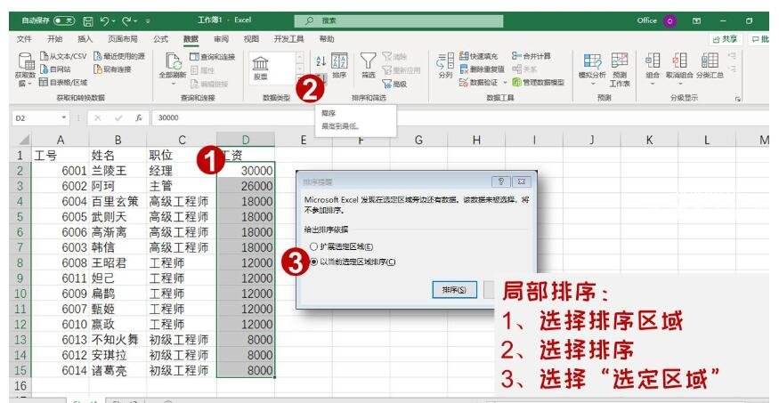Viewport: 779px width, 403px height.
Task: Click 数据验证 icon
Action: pyautogui.click(x=464, y=83)
